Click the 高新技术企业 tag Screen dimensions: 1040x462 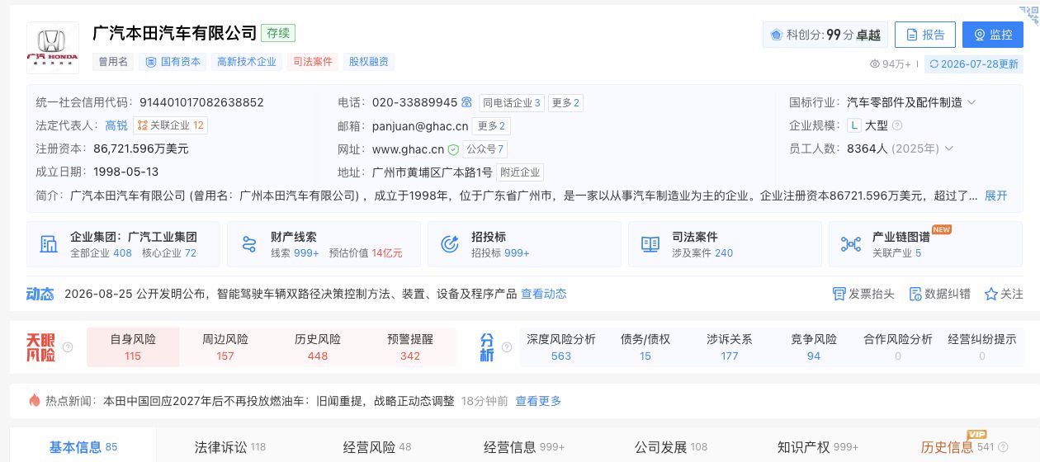(247, 62)
